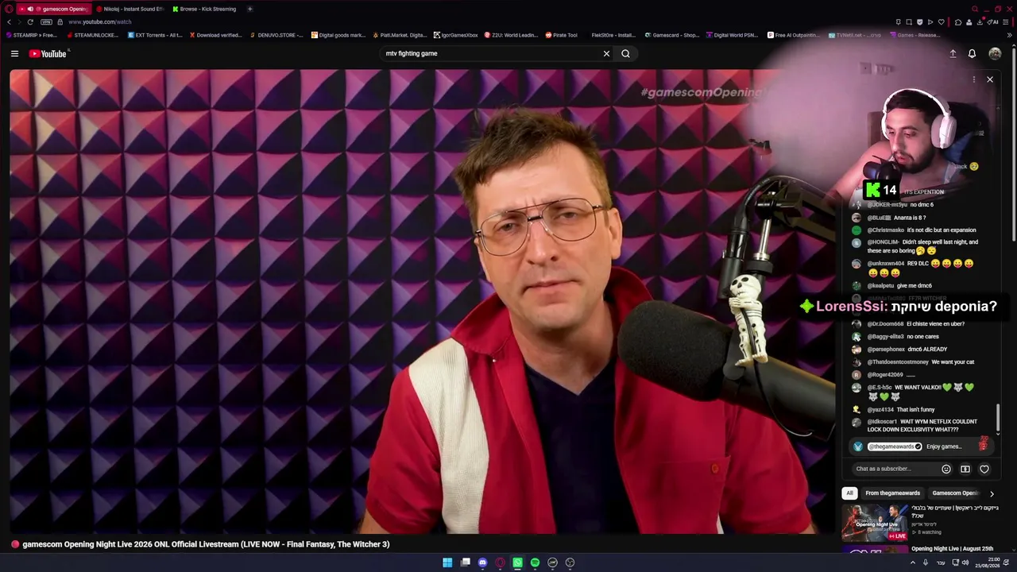Open the Gamescard bookmark

(671, 35)
